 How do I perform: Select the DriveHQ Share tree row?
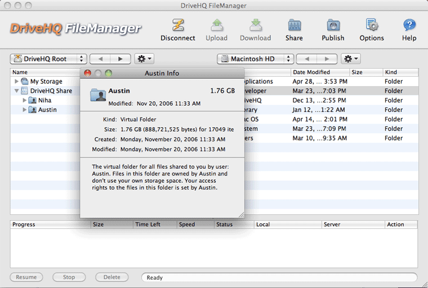tap(45, 91)
